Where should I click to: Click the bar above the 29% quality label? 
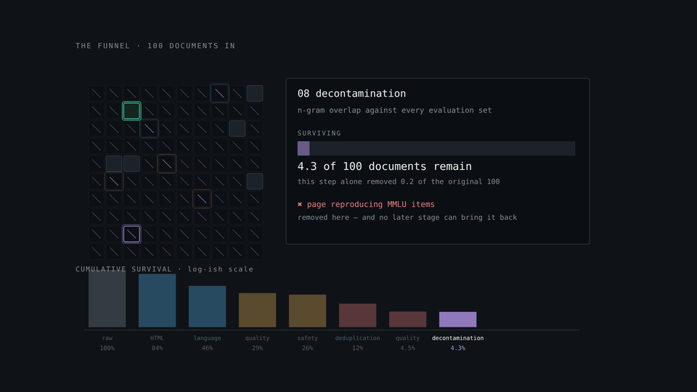(257, 310)
